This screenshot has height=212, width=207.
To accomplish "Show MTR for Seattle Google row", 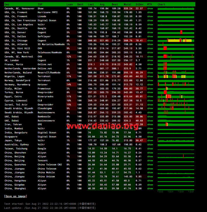I will (150, 28).
